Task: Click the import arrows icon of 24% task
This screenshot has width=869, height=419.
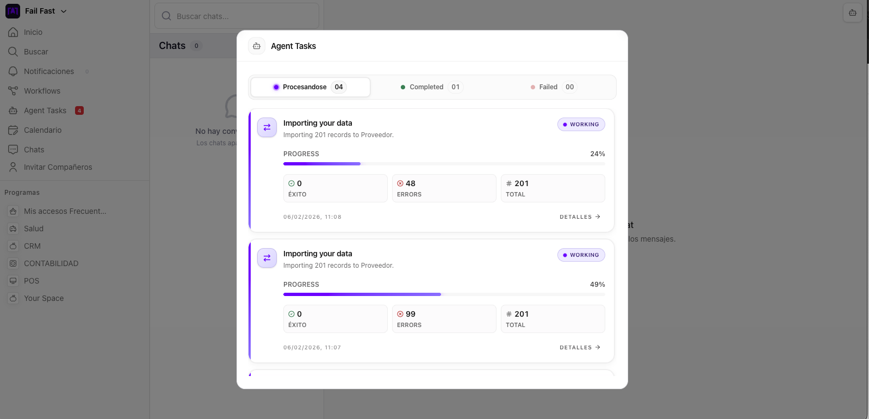Action: (x=267, y=127)
